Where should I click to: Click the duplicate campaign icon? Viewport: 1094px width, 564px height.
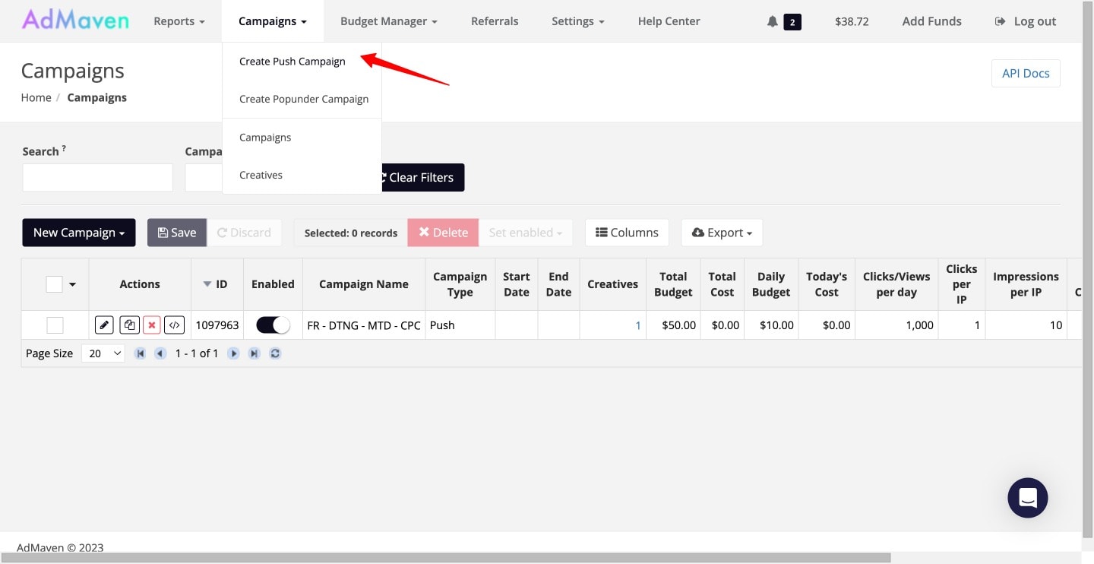click(x=129, y=325)
